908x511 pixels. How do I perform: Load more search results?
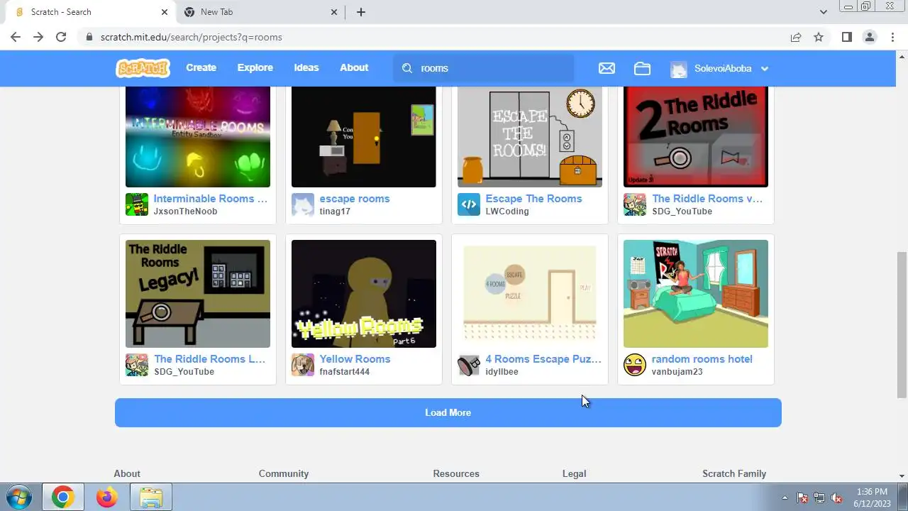tap(448, 412)
